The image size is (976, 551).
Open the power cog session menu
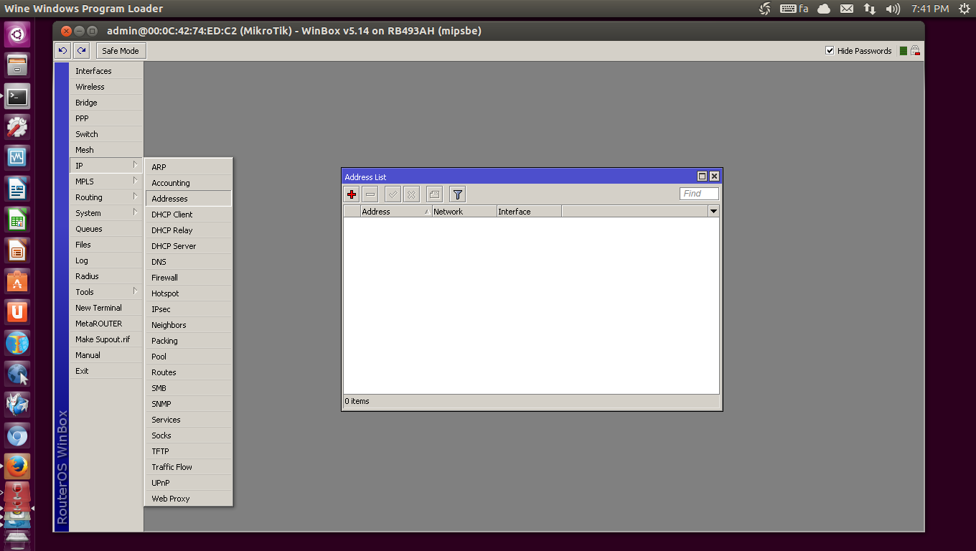964,9
